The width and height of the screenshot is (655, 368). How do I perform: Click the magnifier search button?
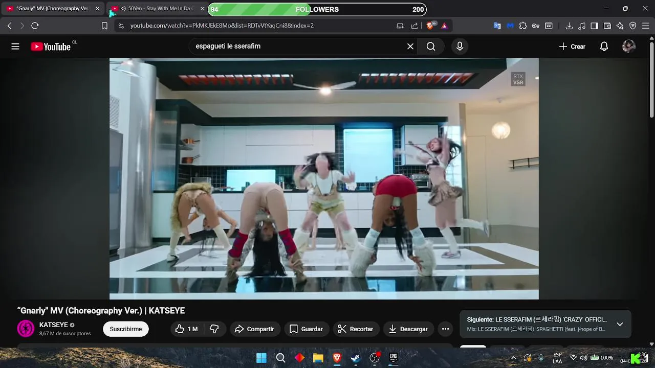click(431, 47)
